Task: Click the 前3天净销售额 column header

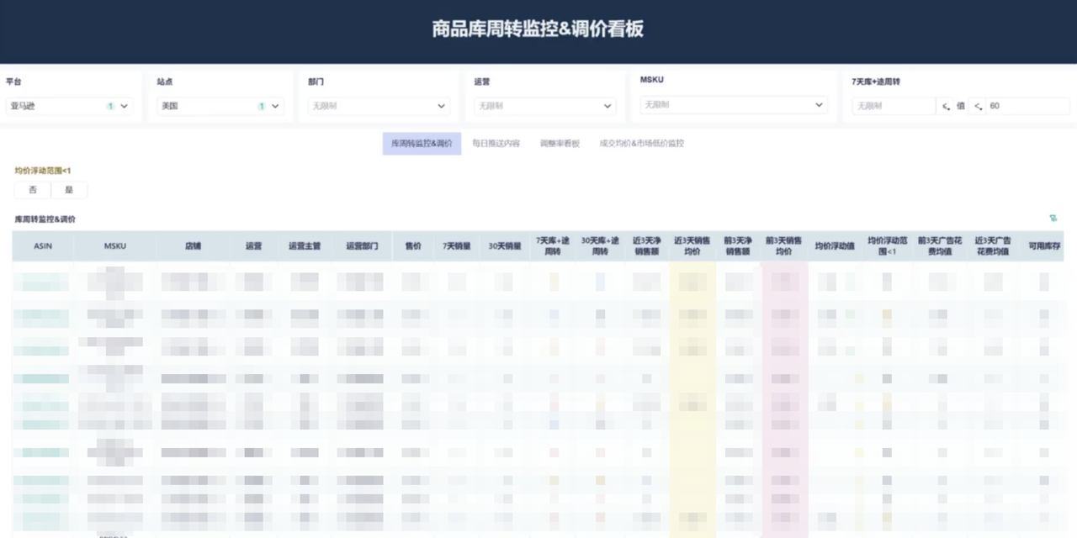Action: click(x=739, y=246)
